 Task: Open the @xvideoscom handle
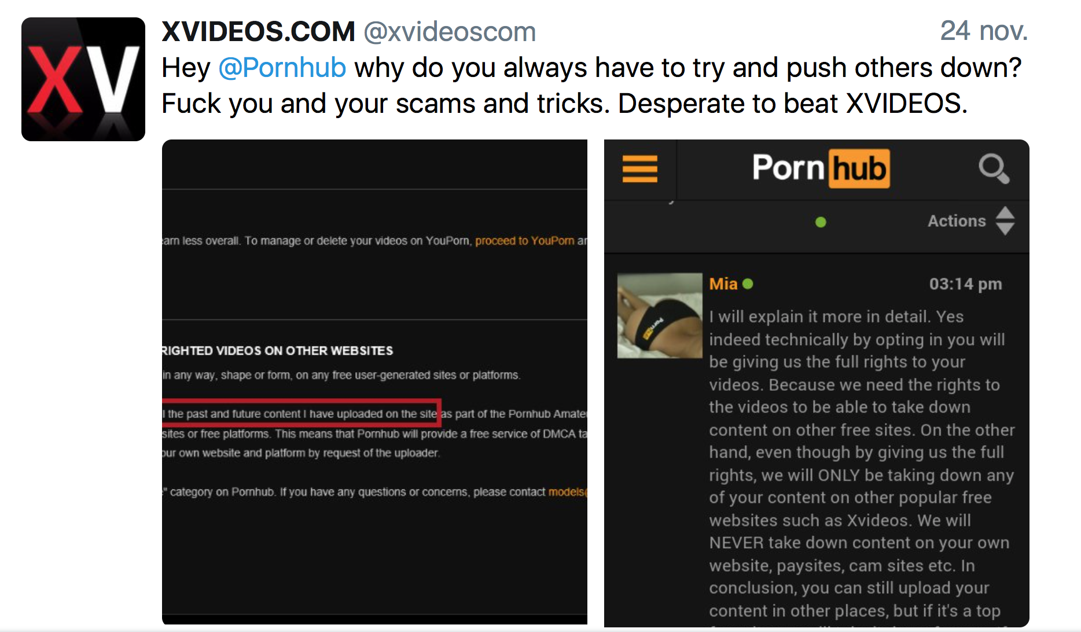[450, 32]
